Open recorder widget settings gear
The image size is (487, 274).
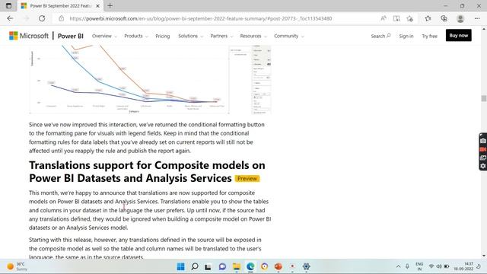(483, 166)
